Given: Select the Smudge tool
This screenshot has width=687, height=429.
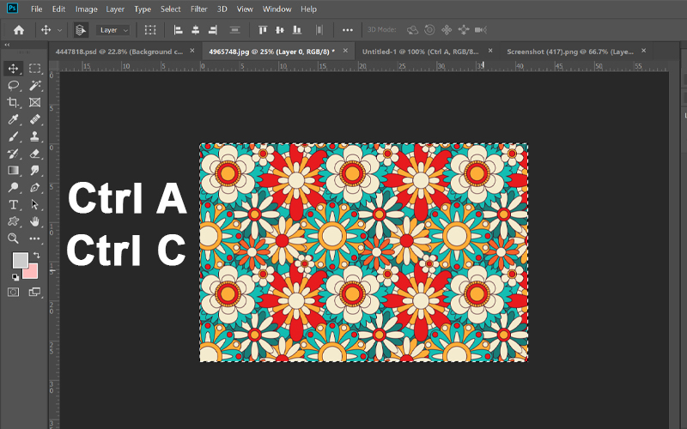Looking at the screenshot, I should click(x=34, y=170).
